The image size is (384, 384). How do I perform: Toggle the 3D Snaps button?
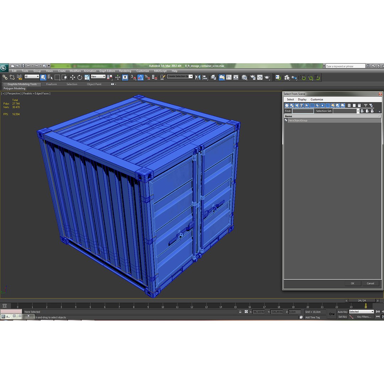pos(133,78)
